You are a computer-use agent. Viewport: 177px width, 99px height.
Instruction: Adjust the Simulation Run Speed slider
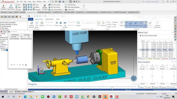pos(88,23)
